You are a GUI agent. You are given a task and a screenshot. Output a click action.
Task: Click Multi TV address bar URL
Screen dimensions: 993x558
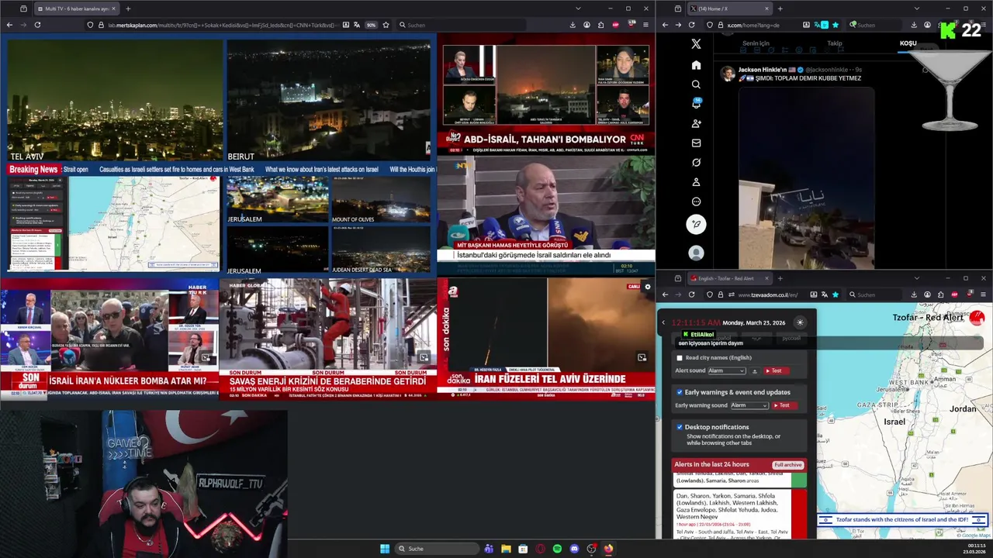[223, 25]
